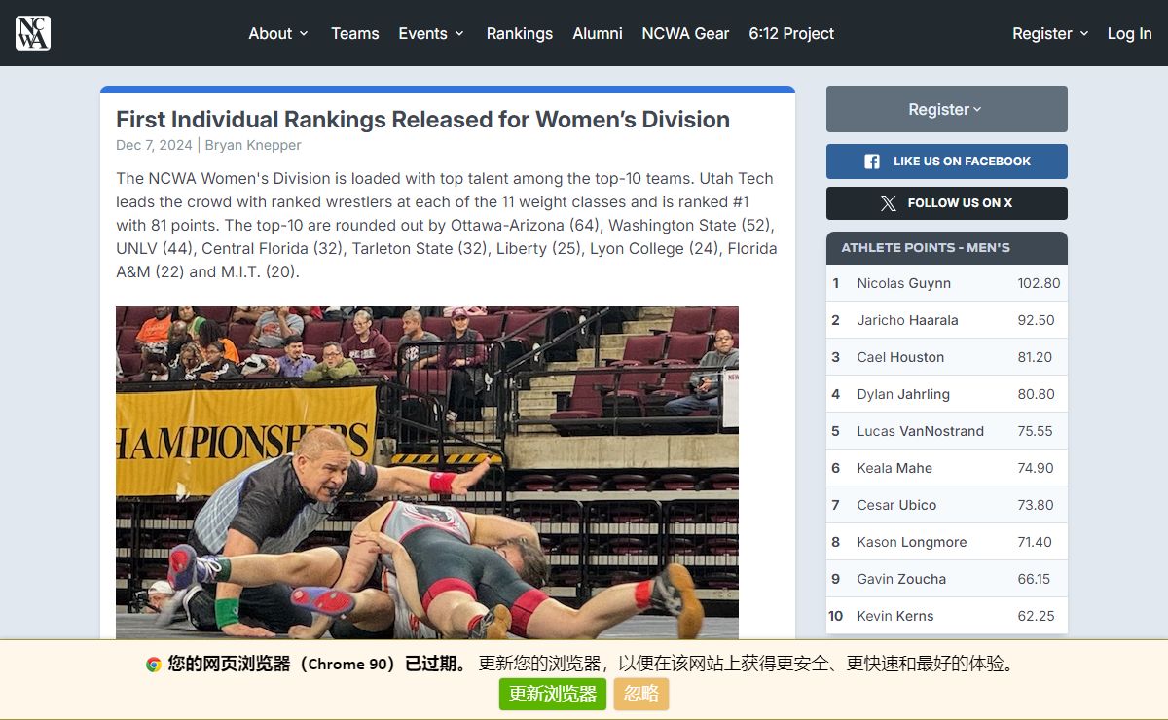Select athlete Cael Houston
Screen dimensions: 1168x720
click(900, 357)
